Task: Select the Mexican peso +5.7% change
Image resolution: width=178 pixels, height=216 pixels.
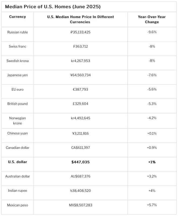Action: [x=152, y=205]
